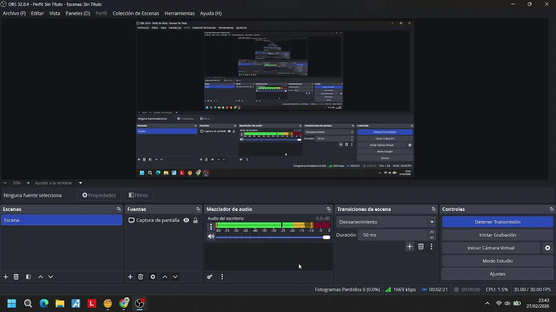Open transition properties three-dot menu
The image size is (556, 312).
(x=431, y=247)
